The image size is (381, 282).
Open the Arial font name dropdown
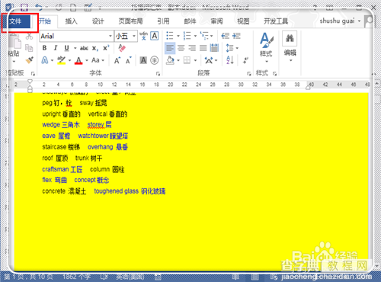tap(110, 36)
